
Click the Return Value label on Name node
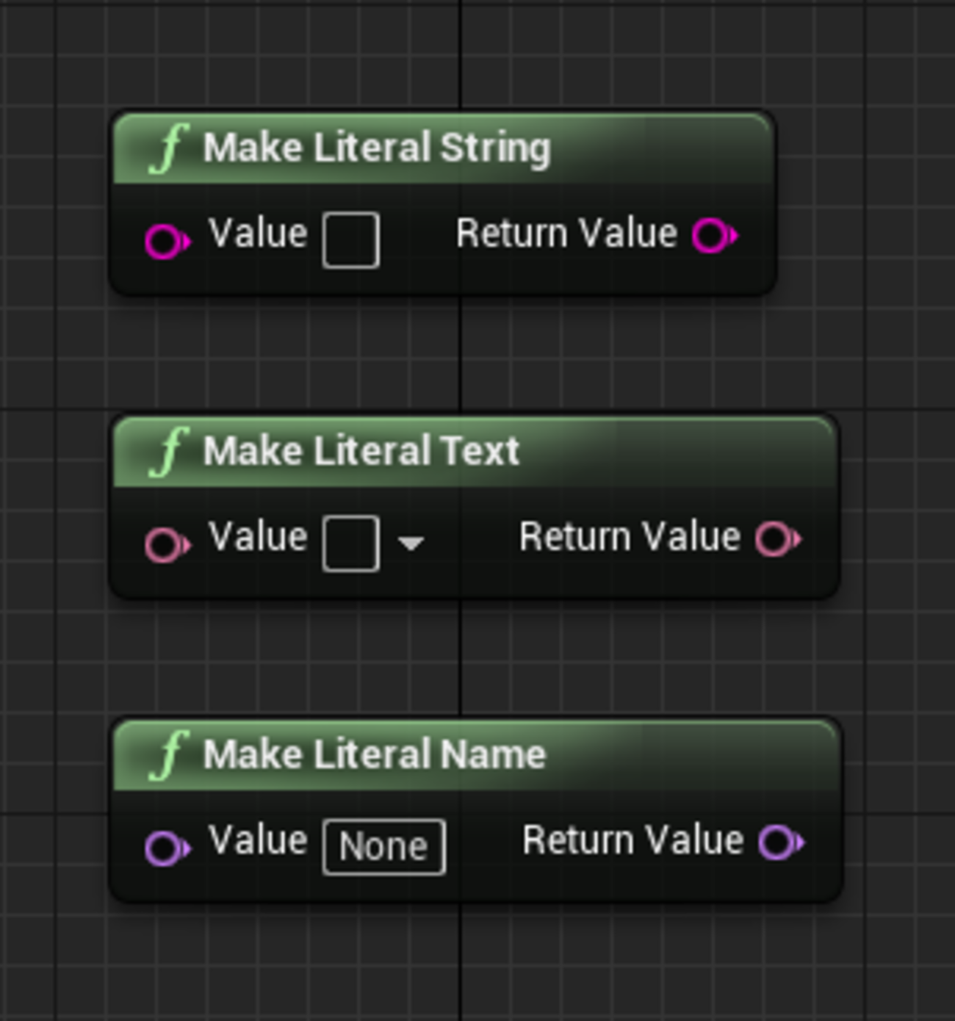(x=633, y=840)
